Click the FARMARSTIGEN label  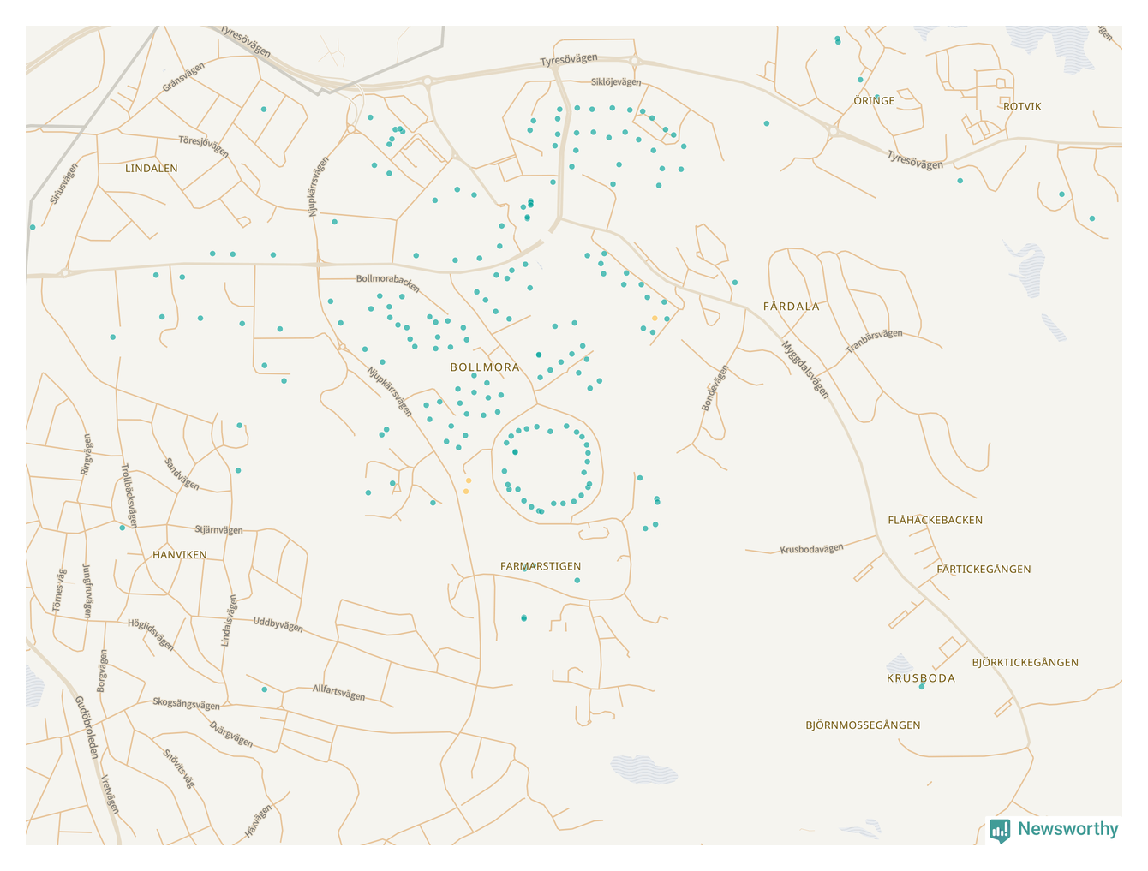click(x=541, y=566)
